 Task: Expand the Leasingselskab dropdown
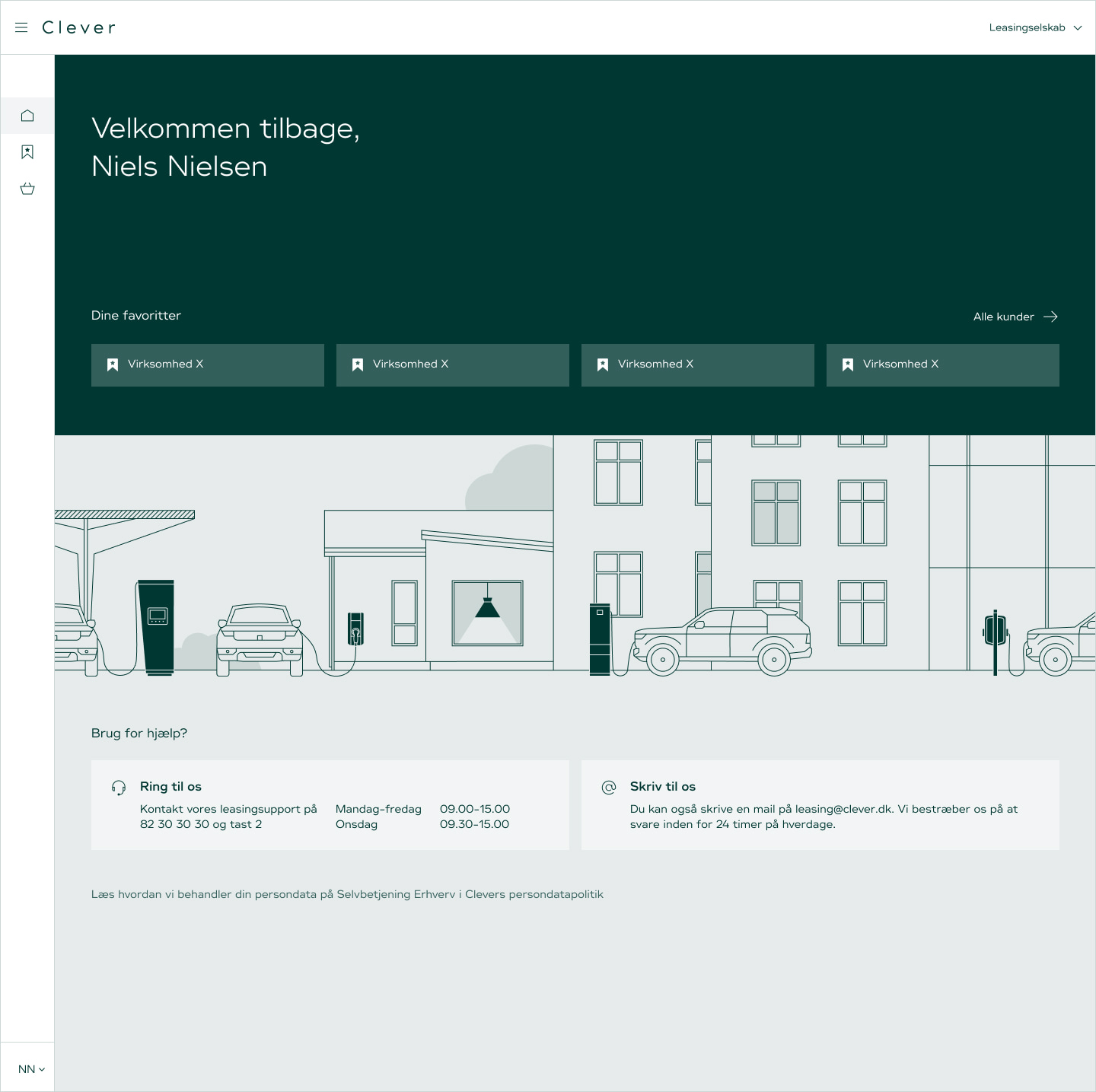pyautogui.click(x=1035, y=27)
